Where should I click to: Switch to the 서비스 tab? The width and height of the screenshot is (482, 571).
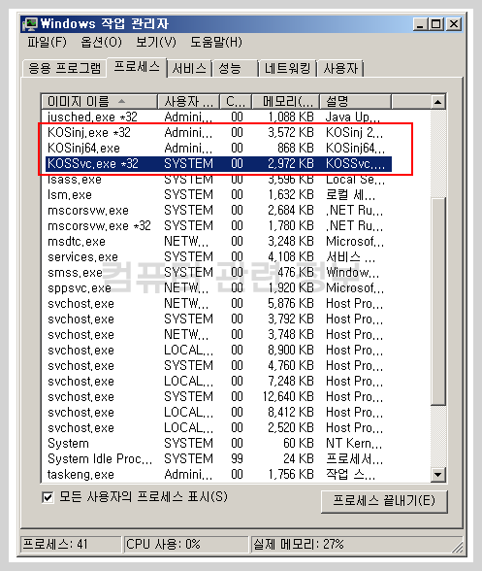[x=189, y=68]
